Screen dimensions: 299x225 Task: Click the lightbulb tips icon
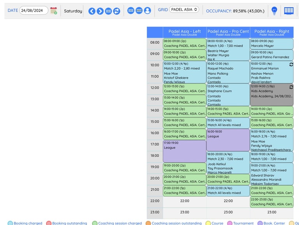click(x=274, y=11)
